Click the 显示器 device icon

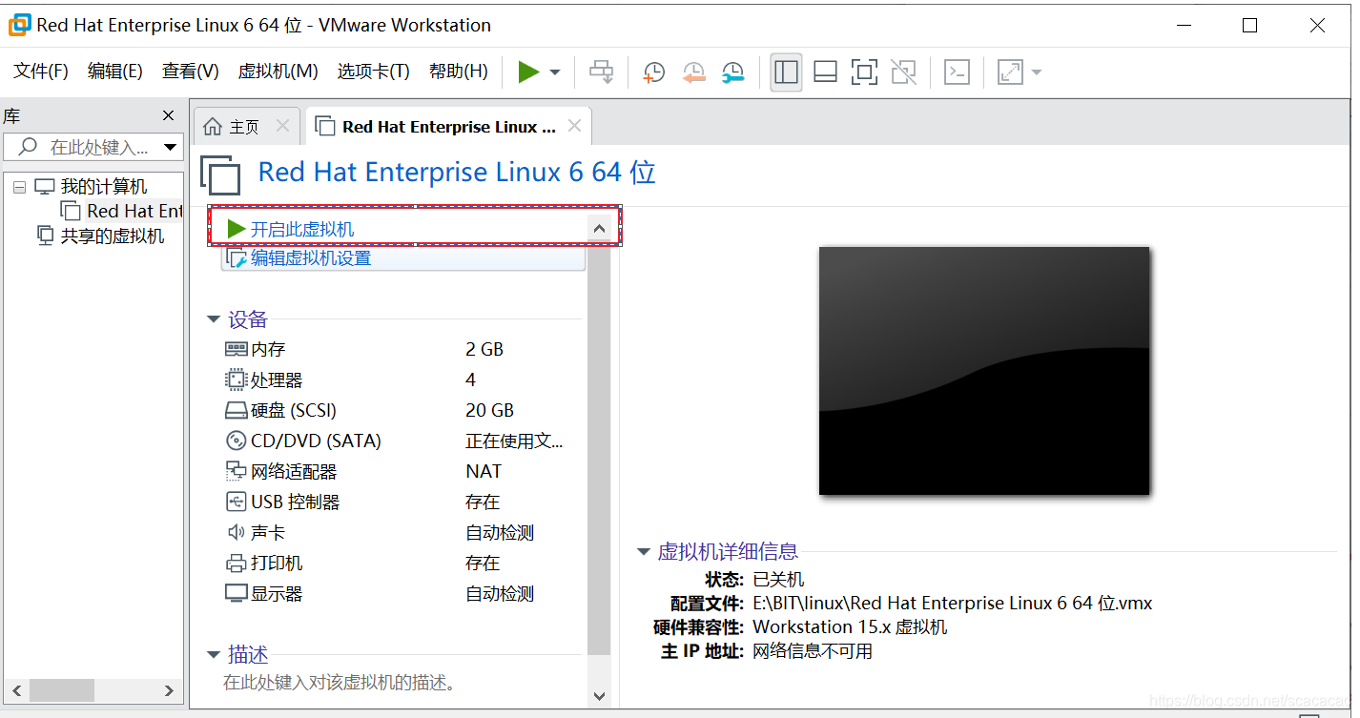pos(236,593)
